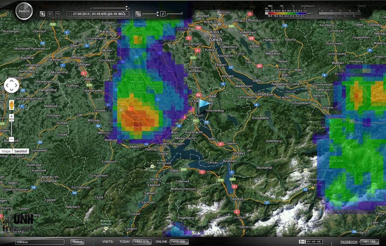Toggle the lightning layer icon
The width and height of the screenshot is (386, 246).
pos(163,14)
